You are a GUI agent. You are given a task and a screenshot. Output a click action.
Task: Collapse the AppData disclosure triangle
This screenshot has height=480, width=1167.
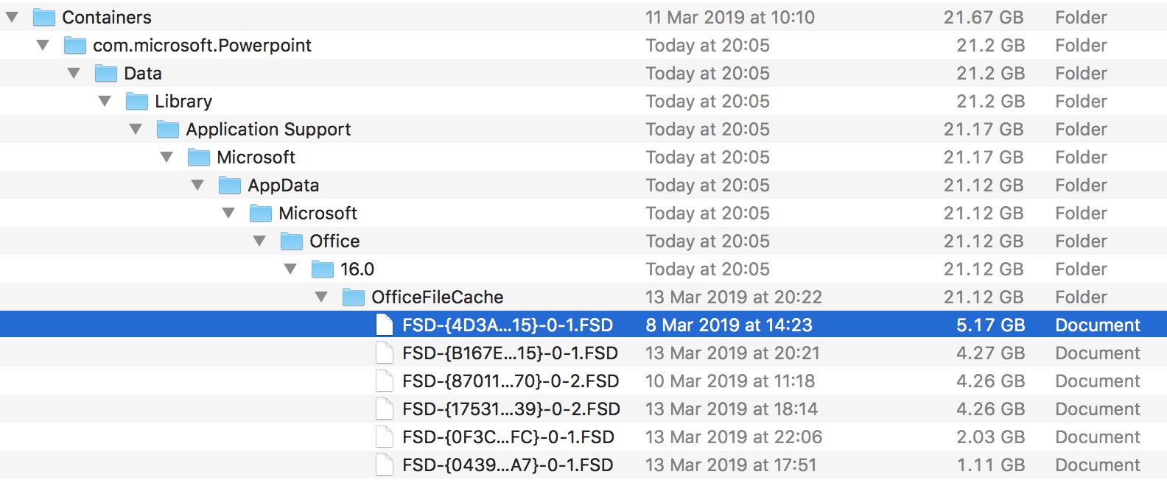(197, 185)
